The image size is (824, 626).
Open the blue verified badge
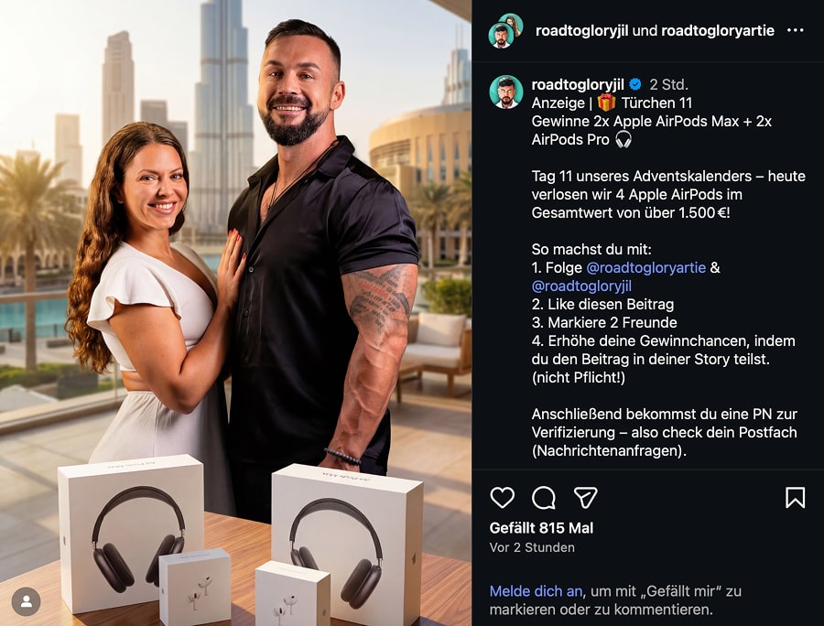tap(635, 84)
